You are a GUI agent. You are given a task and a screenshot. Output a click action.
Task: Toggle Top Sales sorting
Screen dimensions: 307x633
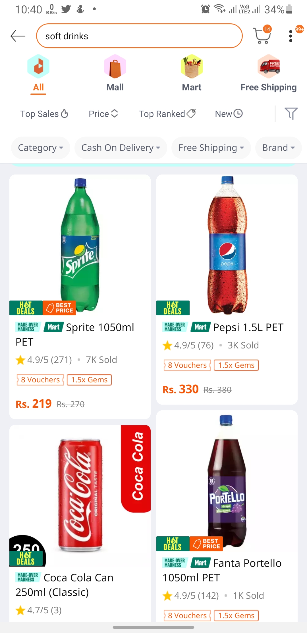pyautogui.click(x=44, y=114)
